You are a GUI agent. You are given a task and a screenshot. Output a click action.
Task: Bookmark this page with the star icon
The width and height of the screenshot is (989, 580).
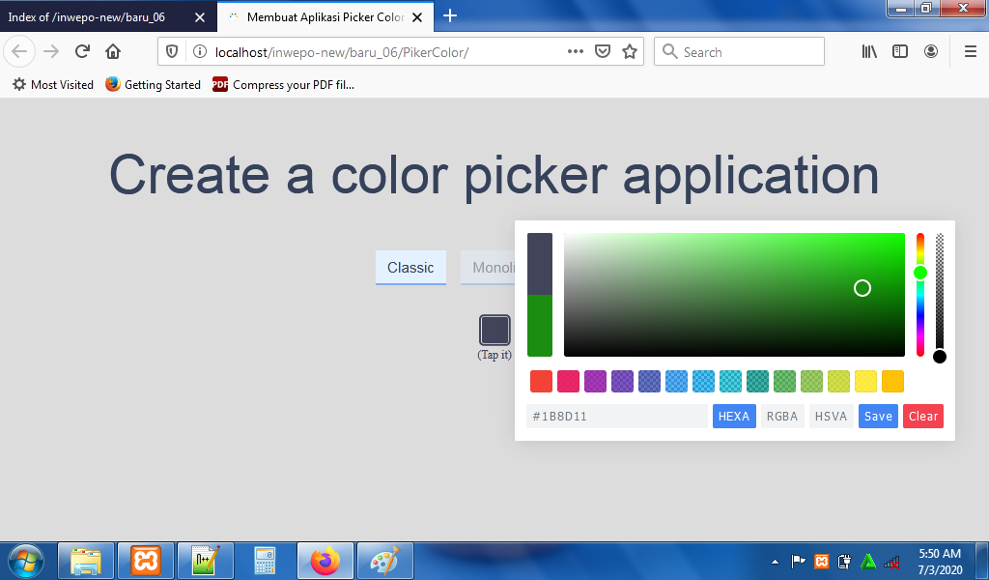[x=629, y=51]
